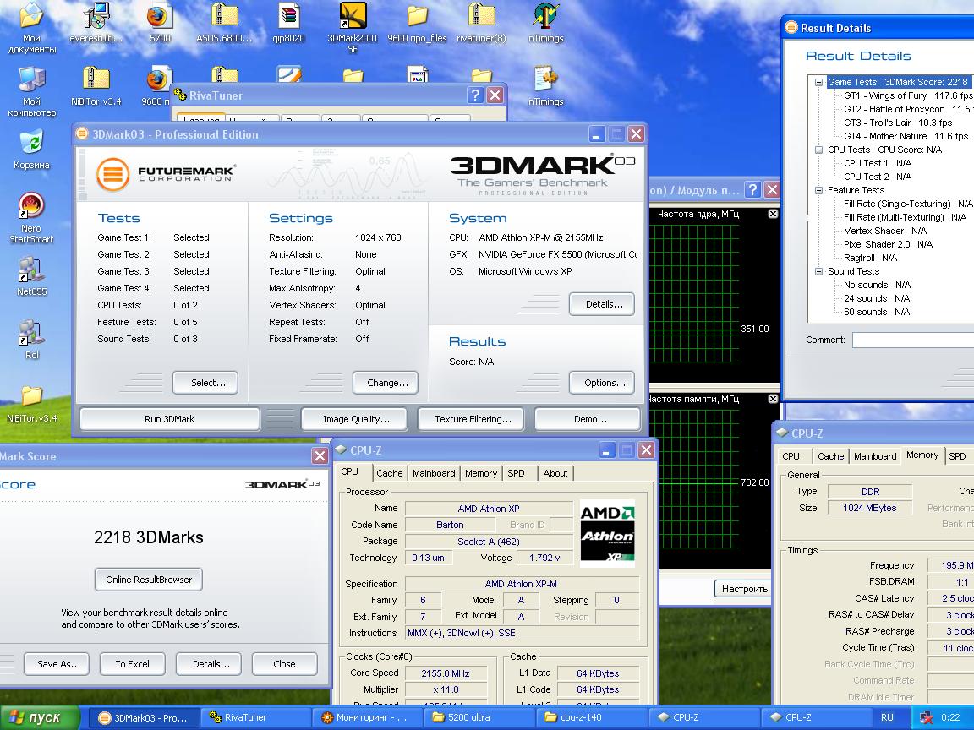Open the Image Quality... tool
Screen dimensions: 974x730
[356, 419]
